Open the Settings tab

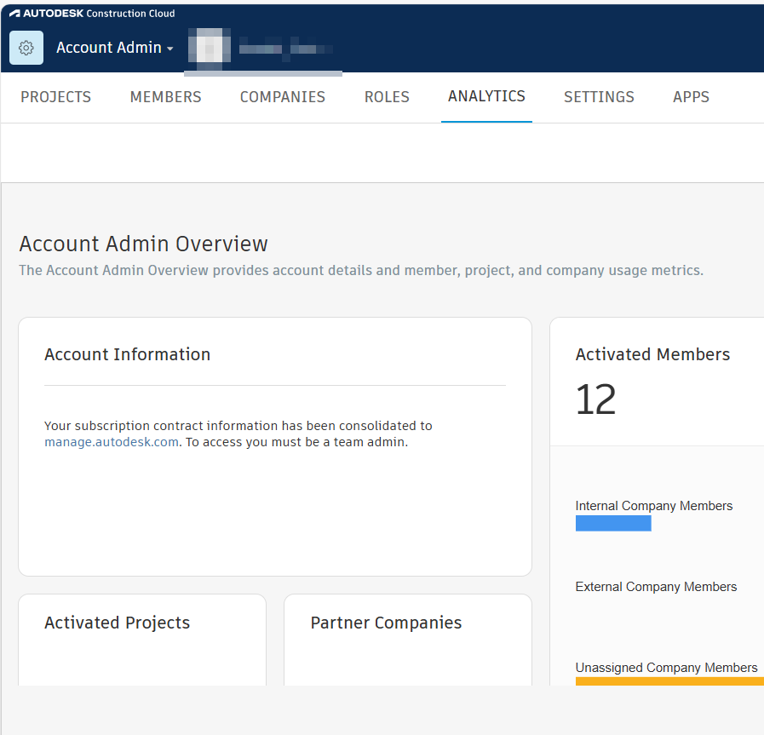click(x=599, y=97)
